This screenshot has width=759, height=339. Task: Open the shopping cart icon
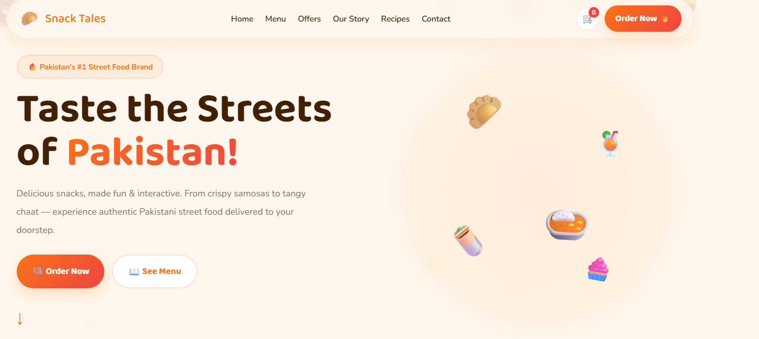pos(587,19)
